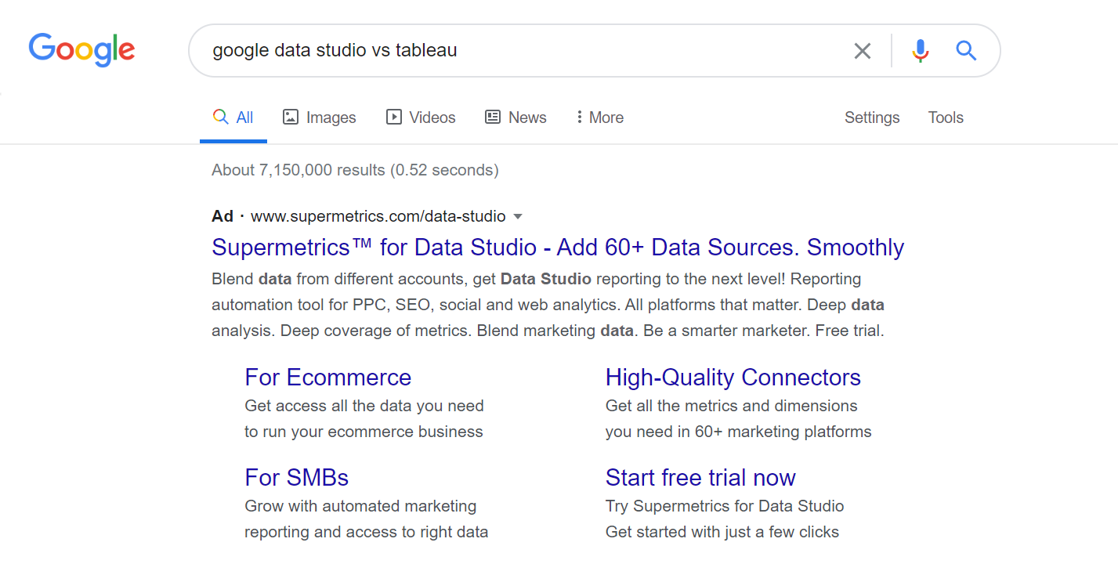Switch to the News tab
The height and width of the screenshot is (564, 1118).
(516, 117)
